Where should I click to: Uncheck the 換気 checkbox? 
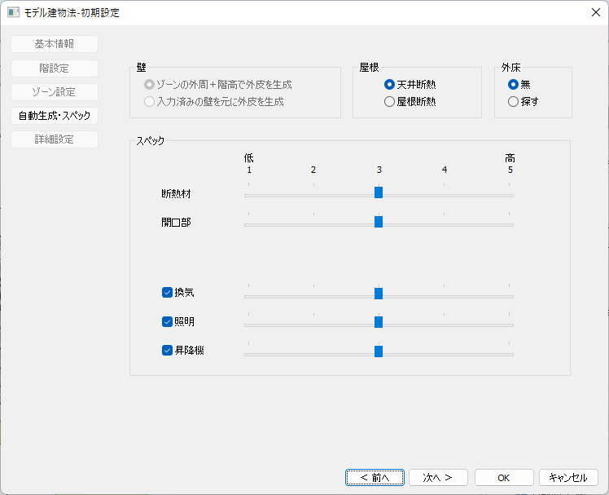pyautogui.click(x=168, y=292)
